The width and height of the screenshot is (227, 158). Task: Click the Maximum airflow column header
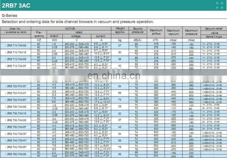pyautogui.click(x=156, y=32)
